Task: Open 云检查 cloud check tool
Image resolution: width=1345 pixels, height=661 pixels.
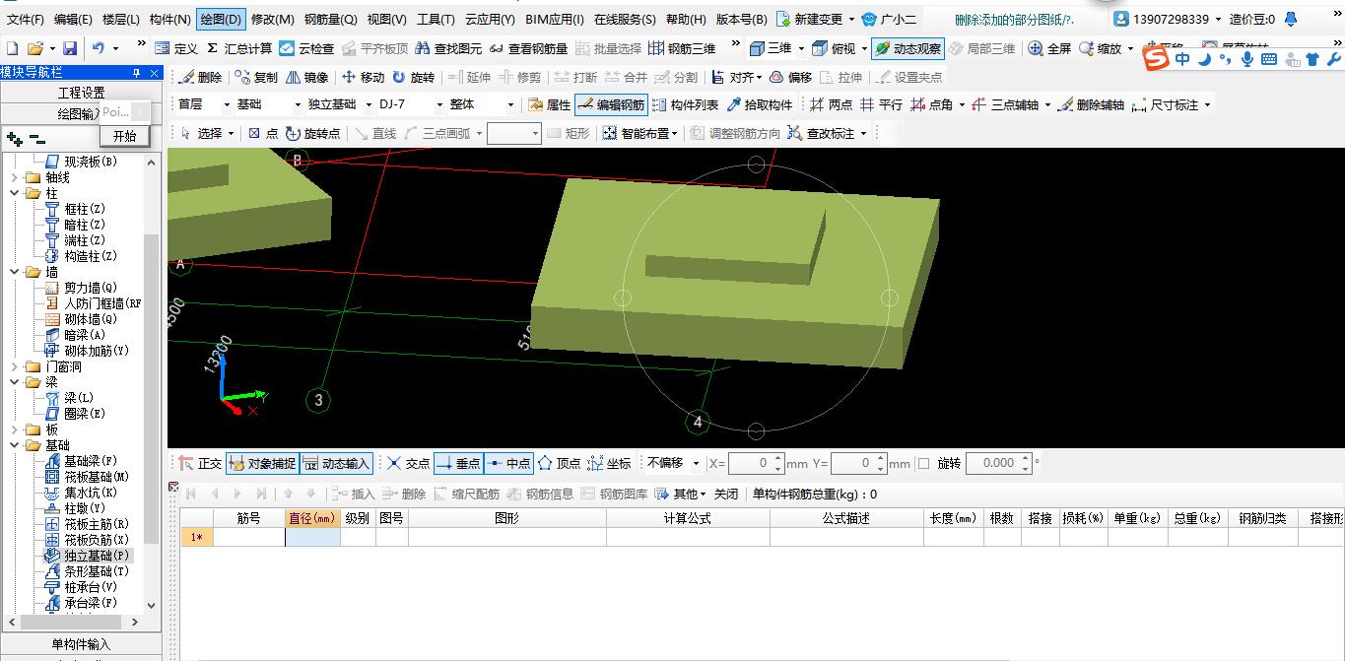Action: (x=306, y=48)
